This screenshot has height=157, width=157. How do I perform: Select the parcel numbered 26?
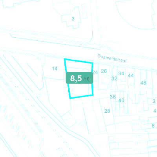[x=104, y=71]
